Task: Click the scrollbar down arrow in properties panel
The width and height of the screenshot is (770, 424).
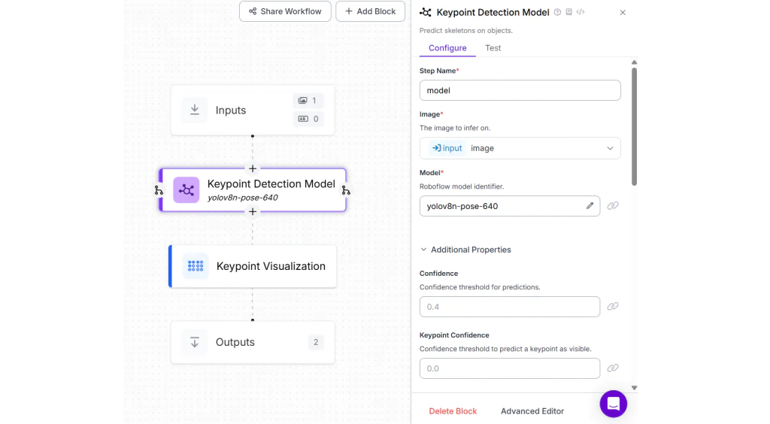Action: 634,388
